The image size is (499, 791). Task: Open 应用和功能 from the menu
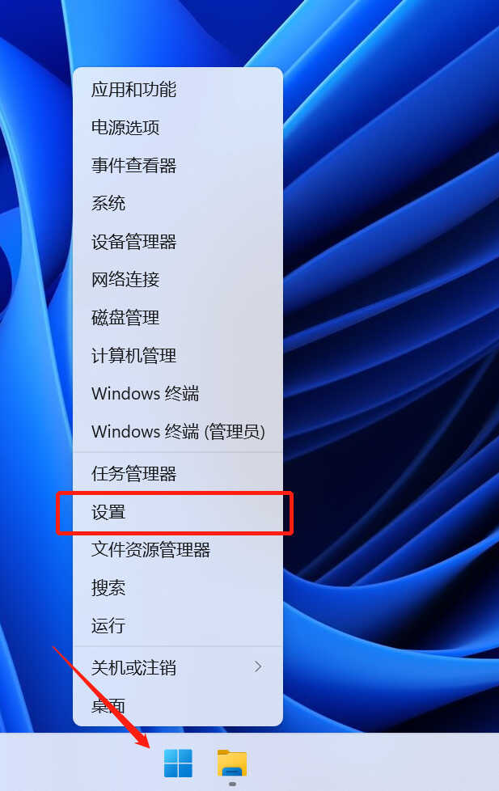coord(178,90)
